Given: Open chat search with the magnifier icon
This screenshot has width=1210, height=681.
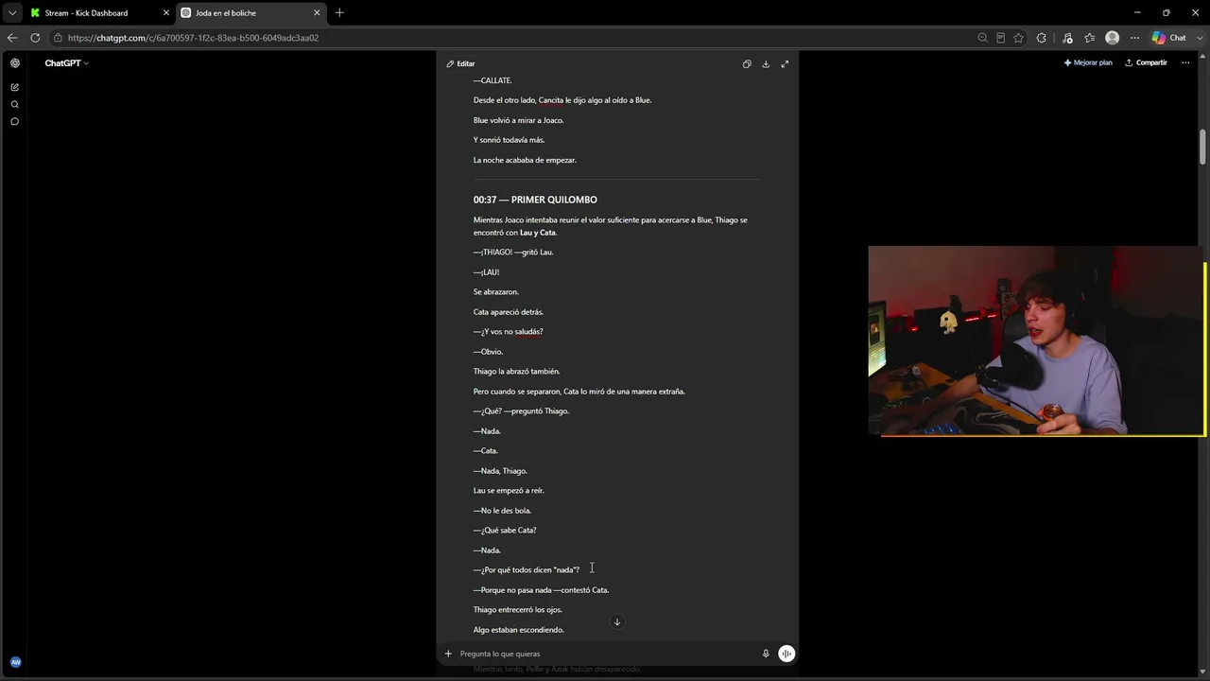Looking at the screenshot, I should pyautogui.click(x=15, y=104).
